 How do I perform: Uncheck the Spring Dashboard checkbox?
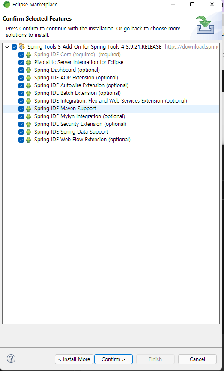[21, 70]
